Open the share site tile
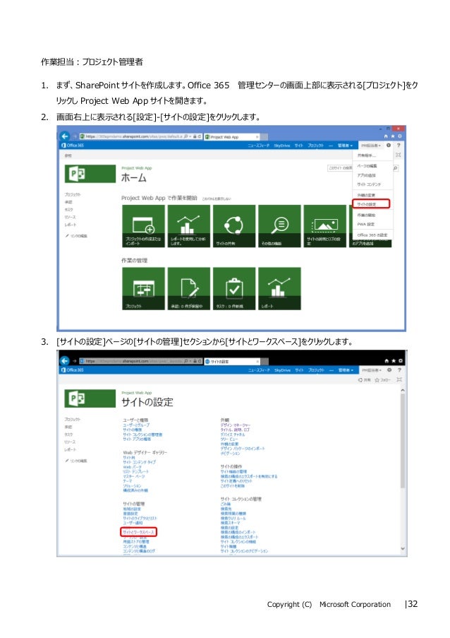 pyautogui.click(x=234, y=226)
